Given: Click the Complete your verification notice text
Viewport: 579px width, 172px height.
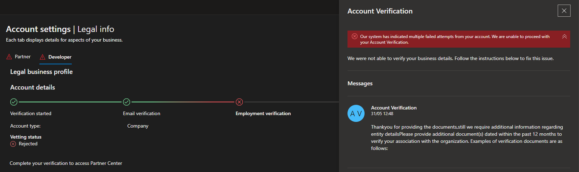Looking at the screenshot, I should pos(66,163).
